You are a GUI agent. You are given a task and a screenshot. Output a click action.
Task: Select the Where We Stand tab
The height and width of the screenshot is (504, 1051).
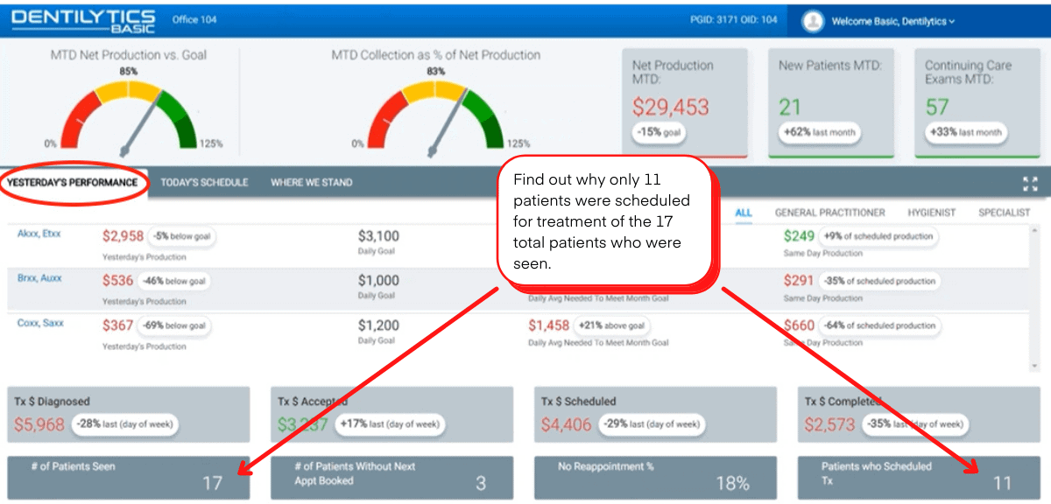pos(311,183)
